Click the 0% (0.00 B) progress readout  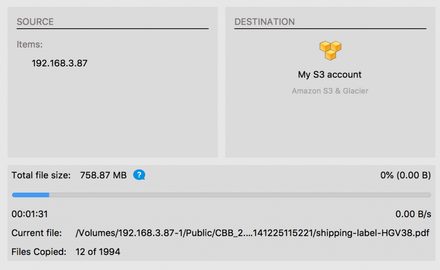click(406, 175)
